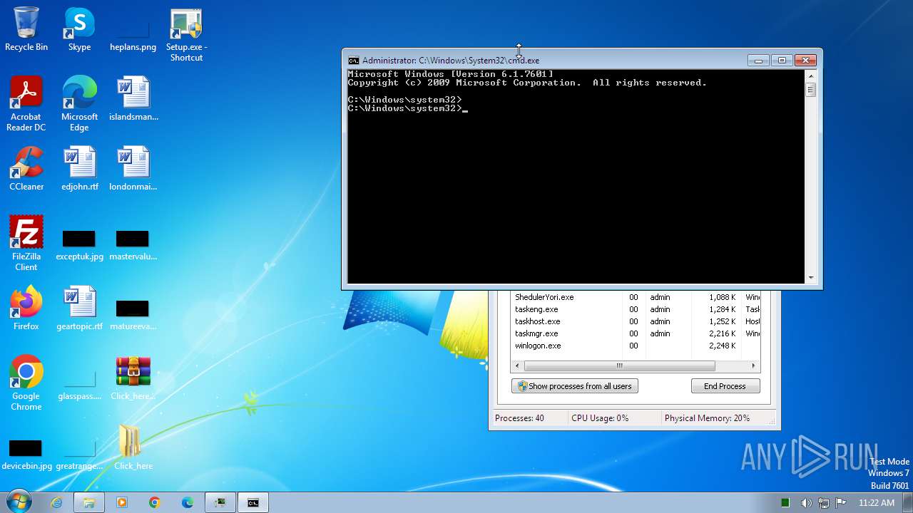913x513 pixels.
Task: Launch Firefox from the desktop
Action: pos(26,309)
